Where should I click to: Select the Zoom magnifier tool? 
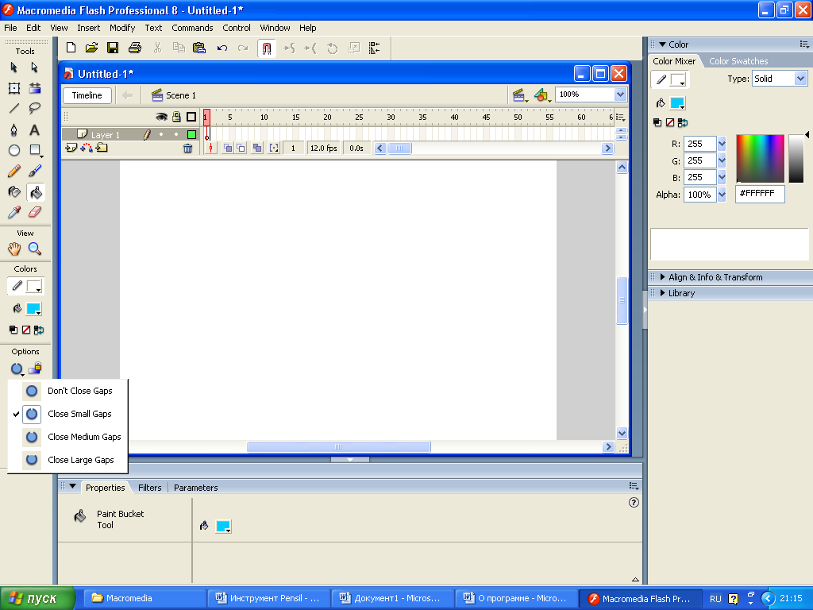(x=35, y=249)
